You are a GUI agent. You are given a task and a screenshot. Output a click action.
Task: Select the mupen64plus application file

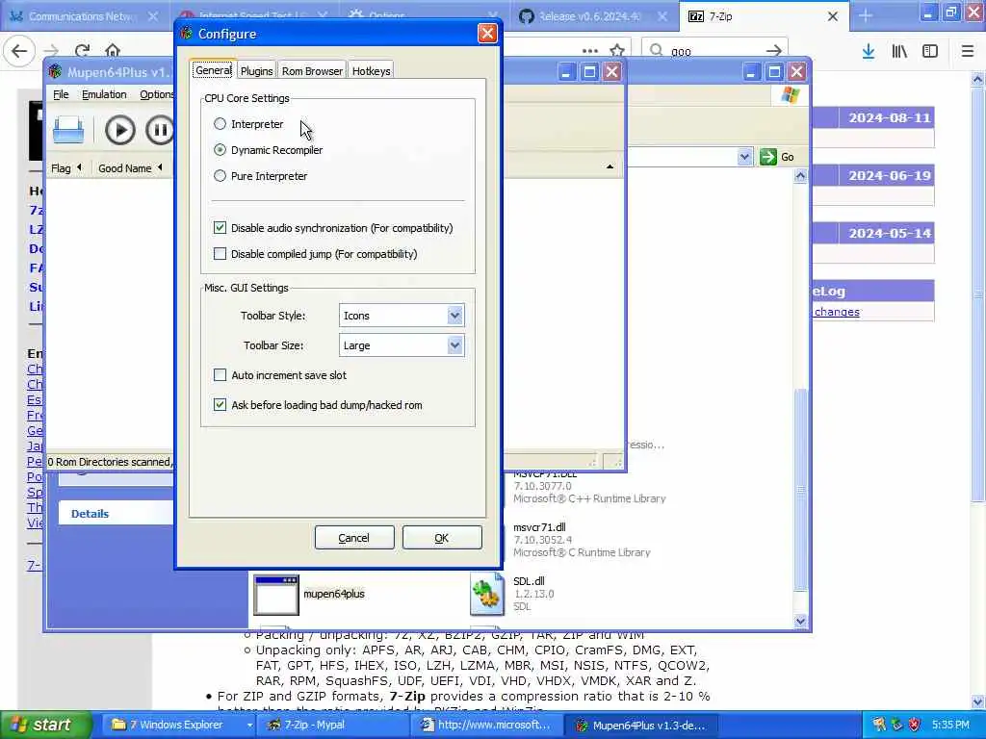pos(309,594)
